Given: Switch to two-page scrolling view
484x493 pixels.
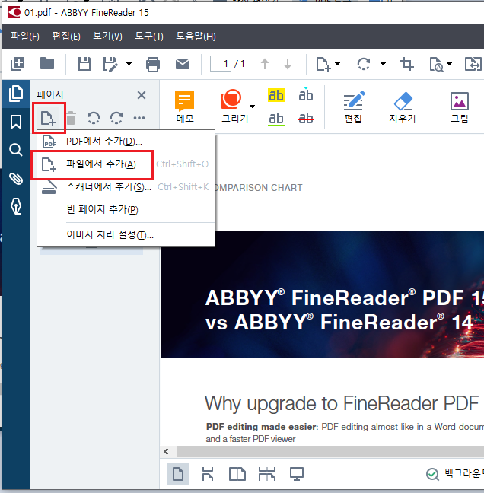Looking at the screenshot, I should [266, 474].
